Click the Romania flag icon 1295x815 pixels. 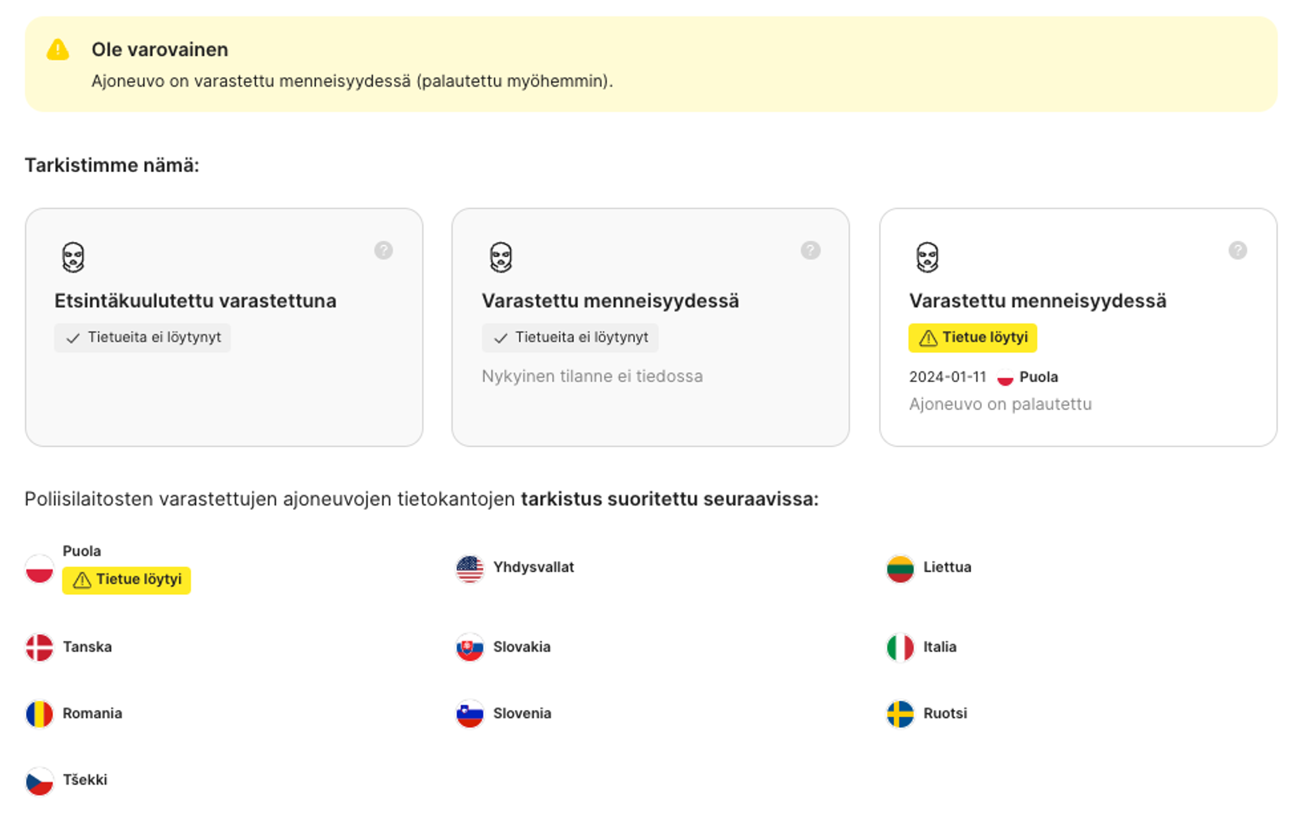click(39, 714)
